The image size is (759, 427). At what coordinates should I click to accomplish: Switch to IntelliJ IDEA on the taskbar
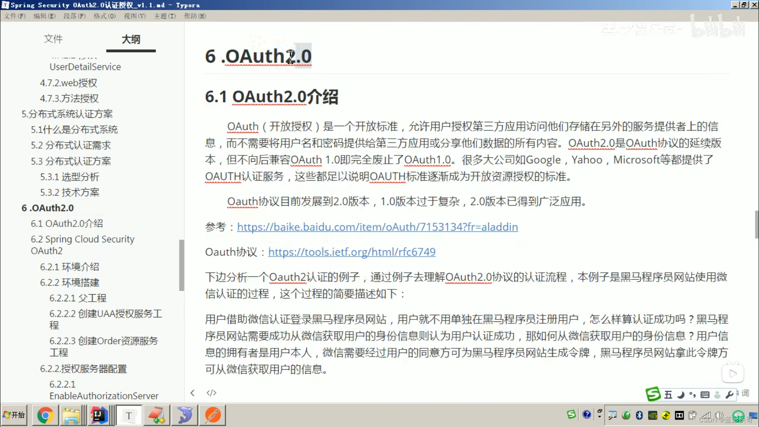pos(99,415)
